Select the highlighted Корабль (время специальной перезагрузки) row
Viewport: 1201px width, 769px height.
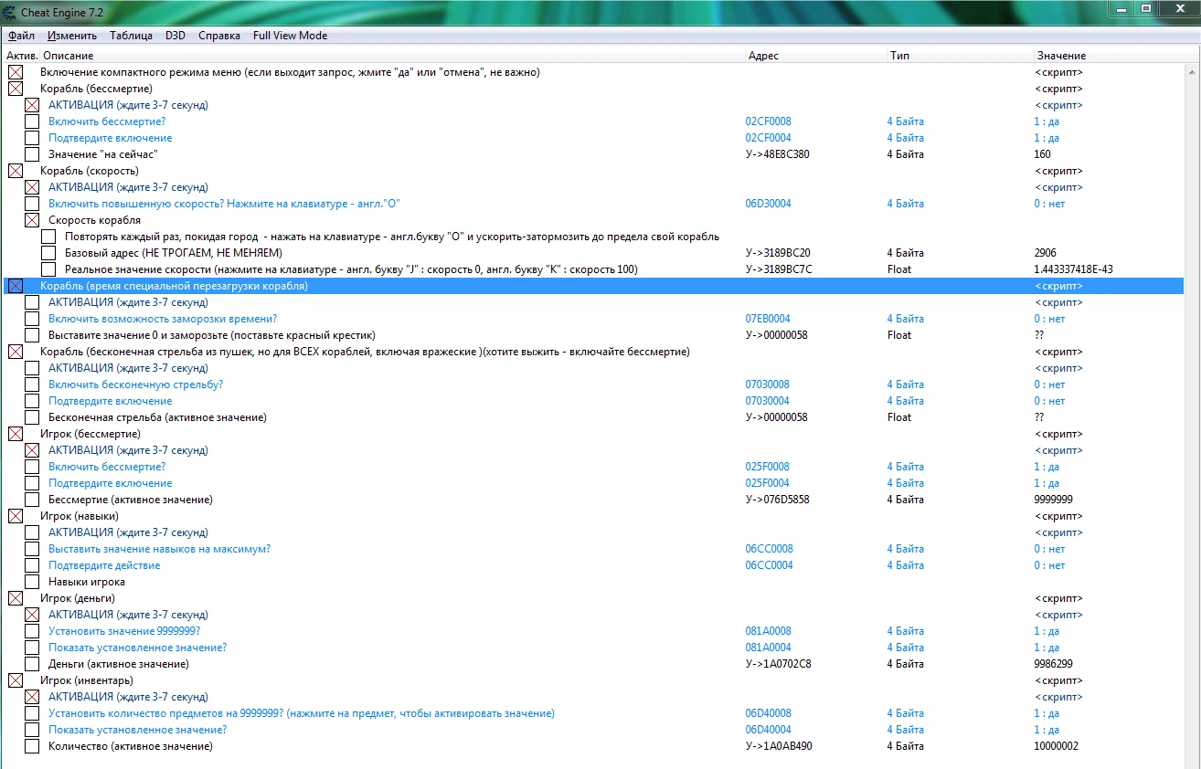(174, 286)
